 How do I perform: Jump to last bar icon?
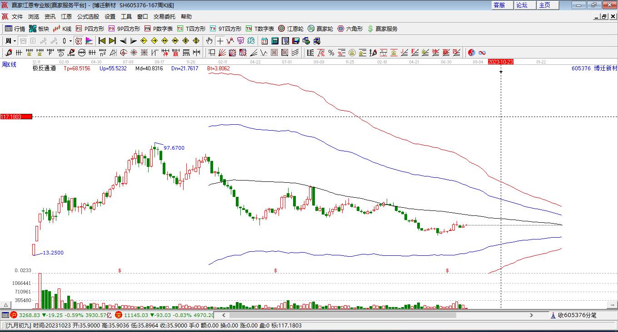(x=112, y=41)
